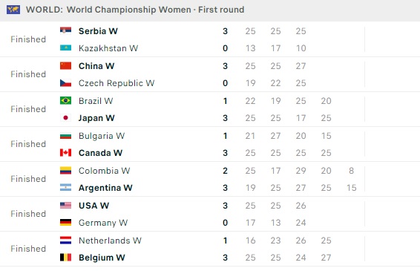Screen dimensions: 420x271
Task: Open the USA W team name
Action: point(93,206)
